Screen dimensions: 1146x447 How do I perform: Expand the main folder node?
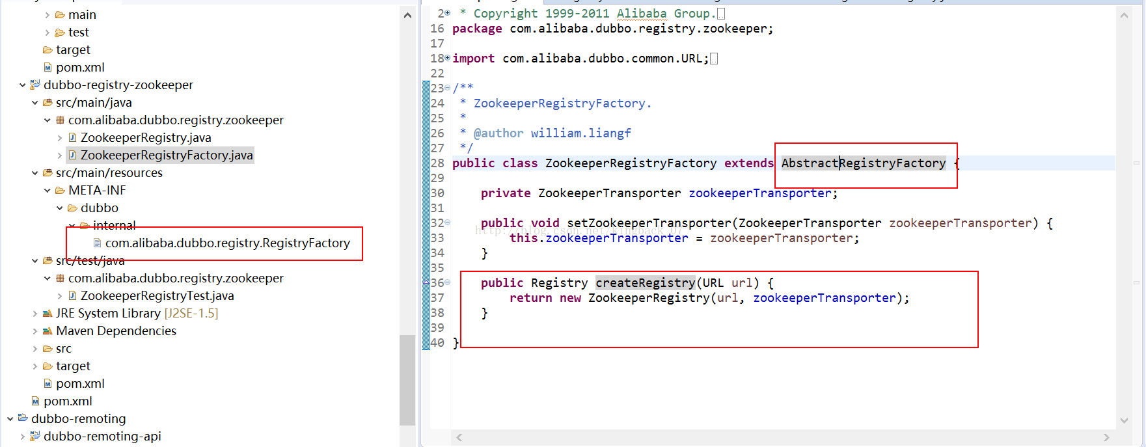[47, 14]
